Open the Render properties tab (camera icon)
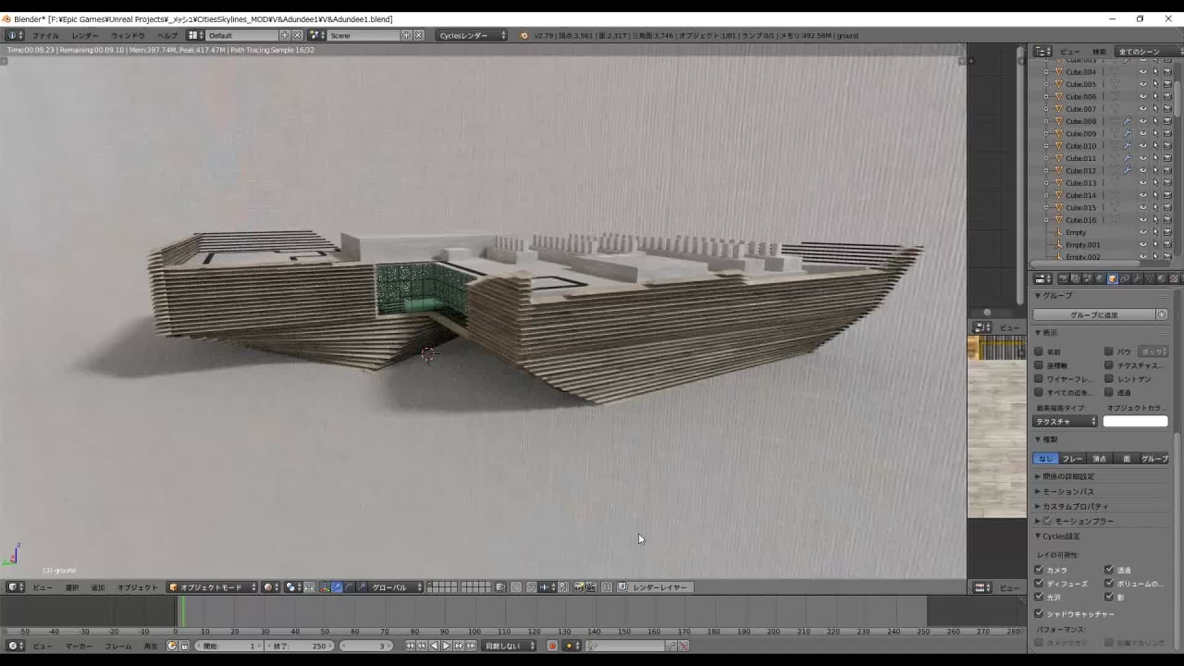This screenshot has width=1184, height=666. [1063, 278]
